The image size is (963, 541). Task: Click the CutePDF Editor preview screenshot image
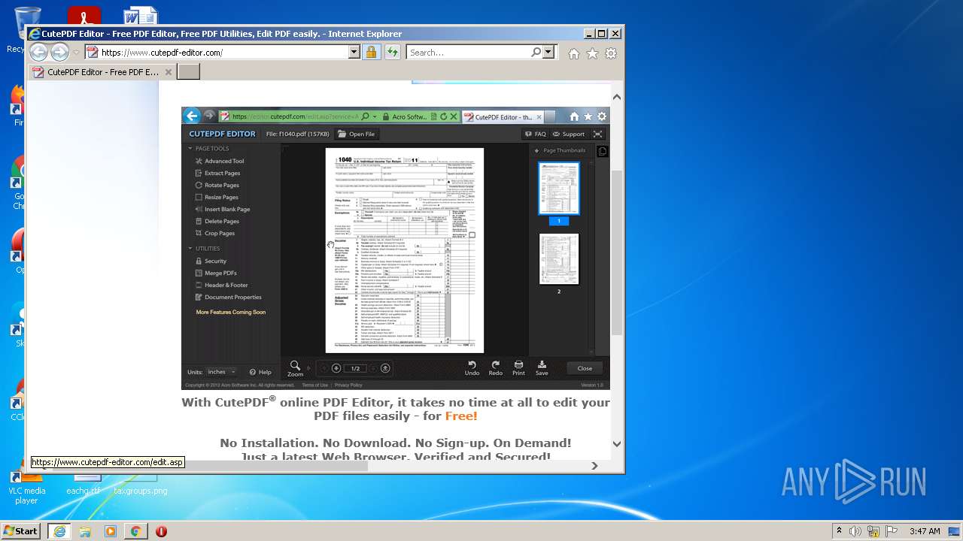pyautogui.click(x=396, y=249)
